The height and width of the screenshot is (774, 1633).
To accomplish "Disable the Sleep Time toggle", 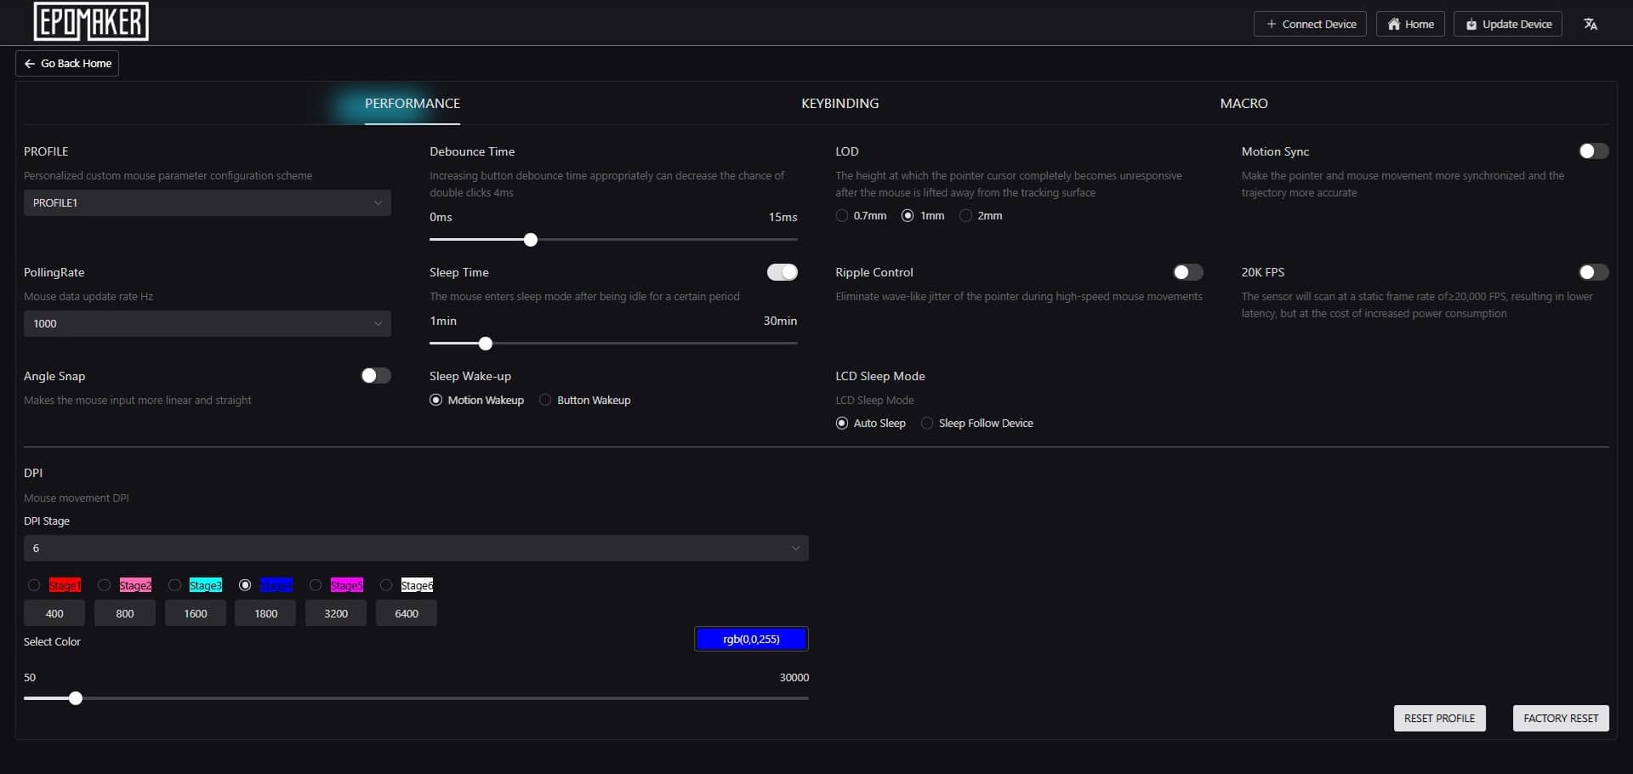I will pos(782,272).
